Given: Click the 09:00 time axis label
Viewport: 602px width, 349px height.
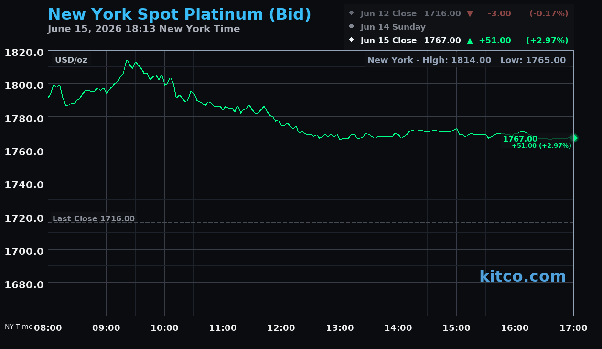Looking at the screenshot, I should [106, 328].
